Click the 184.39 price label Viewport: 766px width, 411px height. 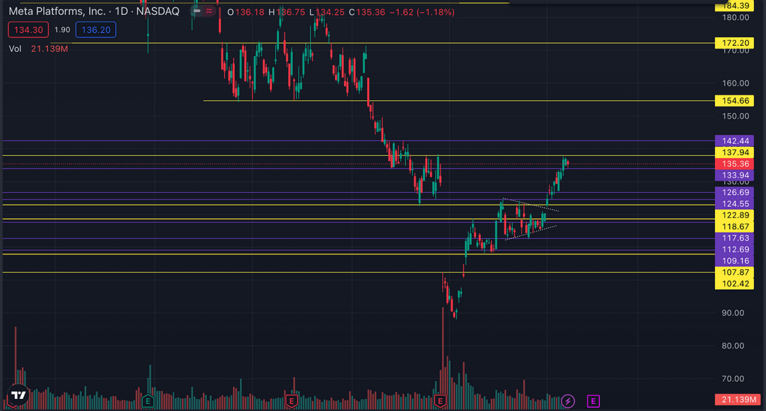pos(735,6)
